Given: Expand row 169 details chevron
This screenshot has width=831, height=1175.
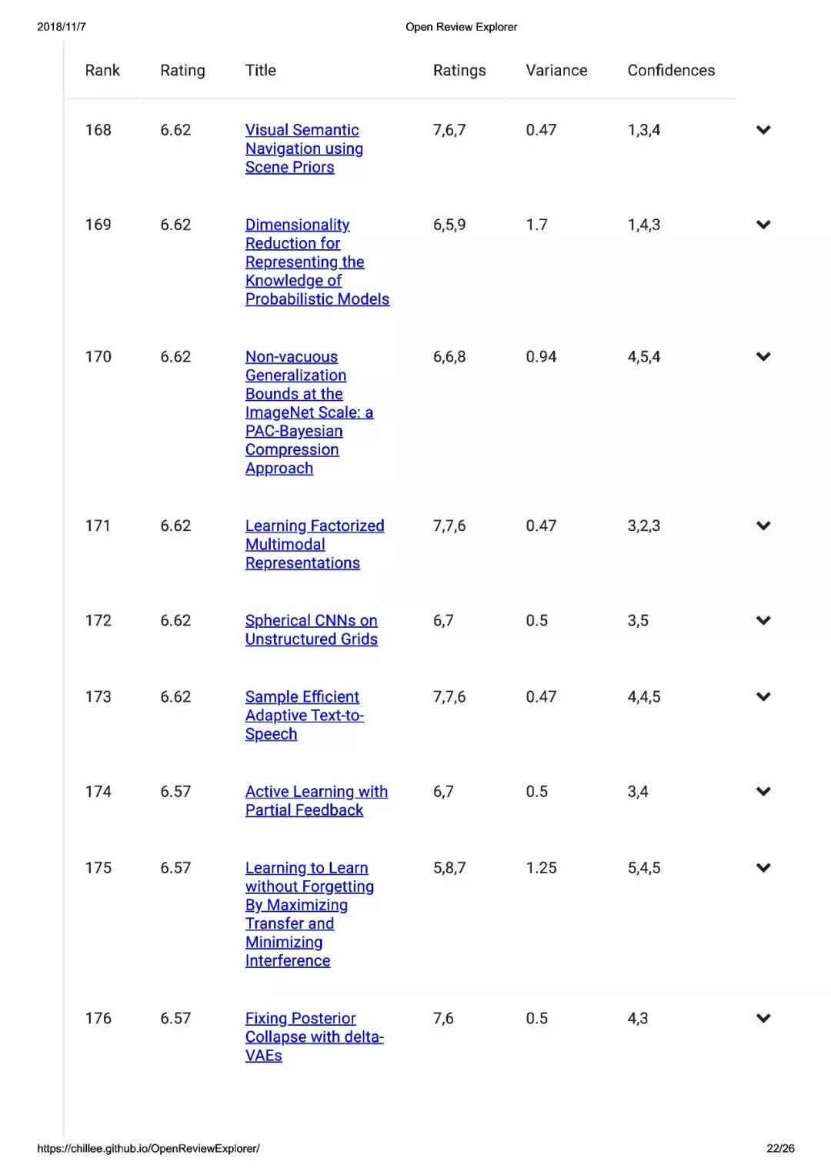Looking at the screenshot, I should point(763,225).
